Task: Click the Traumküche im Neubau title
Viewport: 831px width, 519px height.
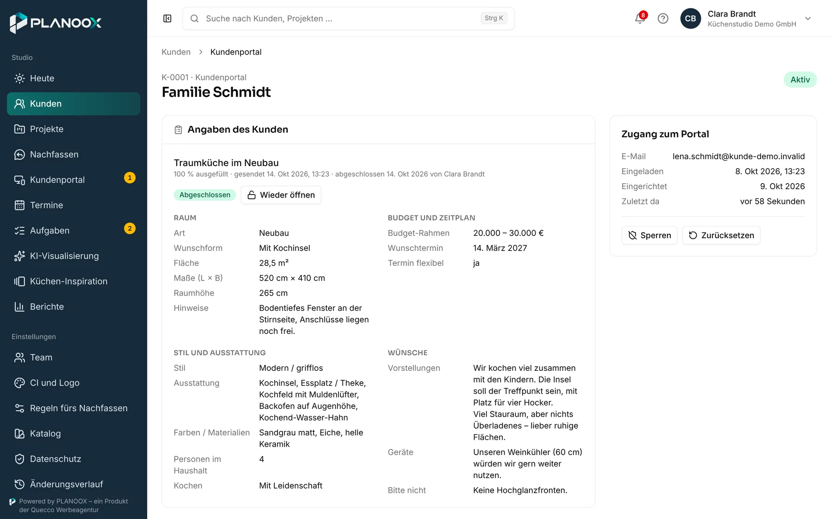Action: [x=226, y=163]
